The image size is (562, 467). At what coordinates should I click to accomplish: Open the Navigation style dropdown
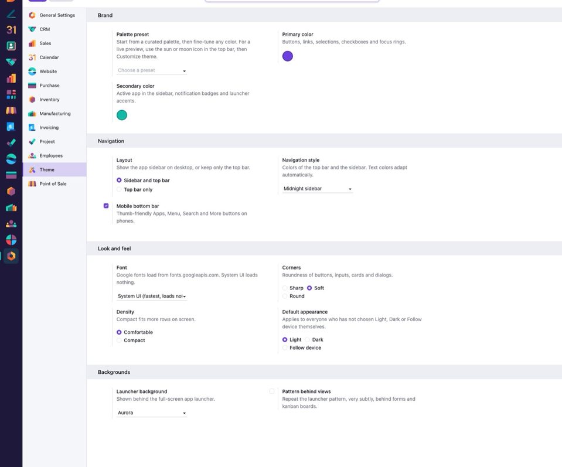click(317, 189)
